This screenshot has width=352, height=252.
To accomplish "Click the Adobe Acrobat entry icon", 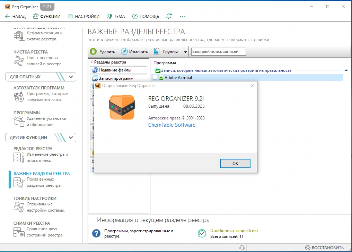I will click(161, 77).
